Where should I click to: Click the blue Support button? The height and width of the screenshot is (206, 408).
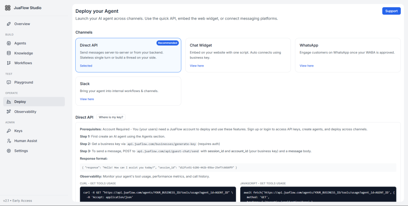coord(391,11)
